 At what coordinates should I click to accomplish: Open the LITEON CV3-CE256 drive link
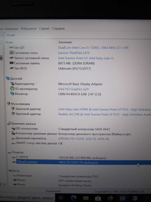(x=84, y=139)
